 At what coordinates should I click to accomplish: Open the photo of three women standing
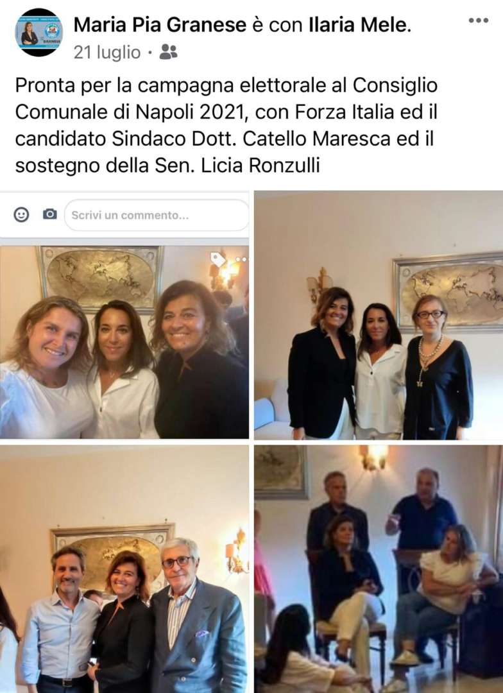(x=379, y=315)
